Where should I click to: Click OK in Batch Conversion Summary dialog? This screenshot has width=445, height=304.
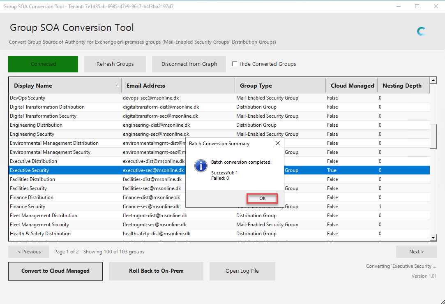[262, 198]
